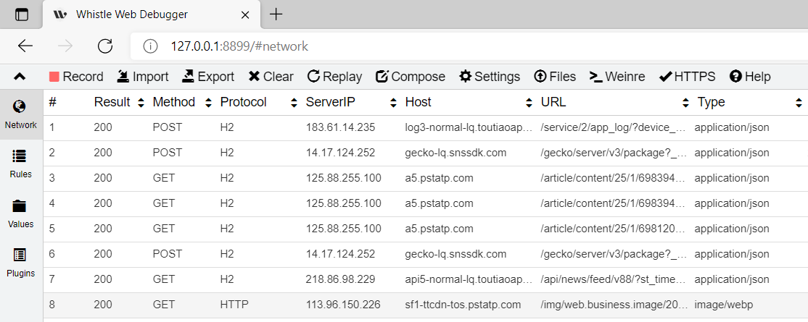Open the HTTPS certificate settings

[x=688, y=77]
